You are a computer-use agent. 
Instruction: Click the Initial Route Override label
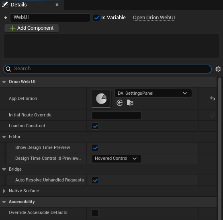pos(30,115)
